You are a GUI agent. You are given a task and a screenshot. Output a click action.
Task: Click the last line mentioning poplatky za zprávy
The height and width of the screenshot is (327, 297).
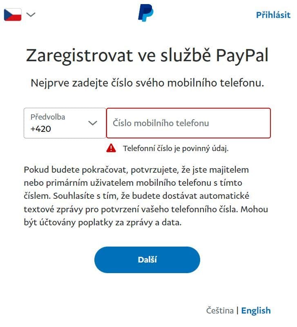point(103,222)
